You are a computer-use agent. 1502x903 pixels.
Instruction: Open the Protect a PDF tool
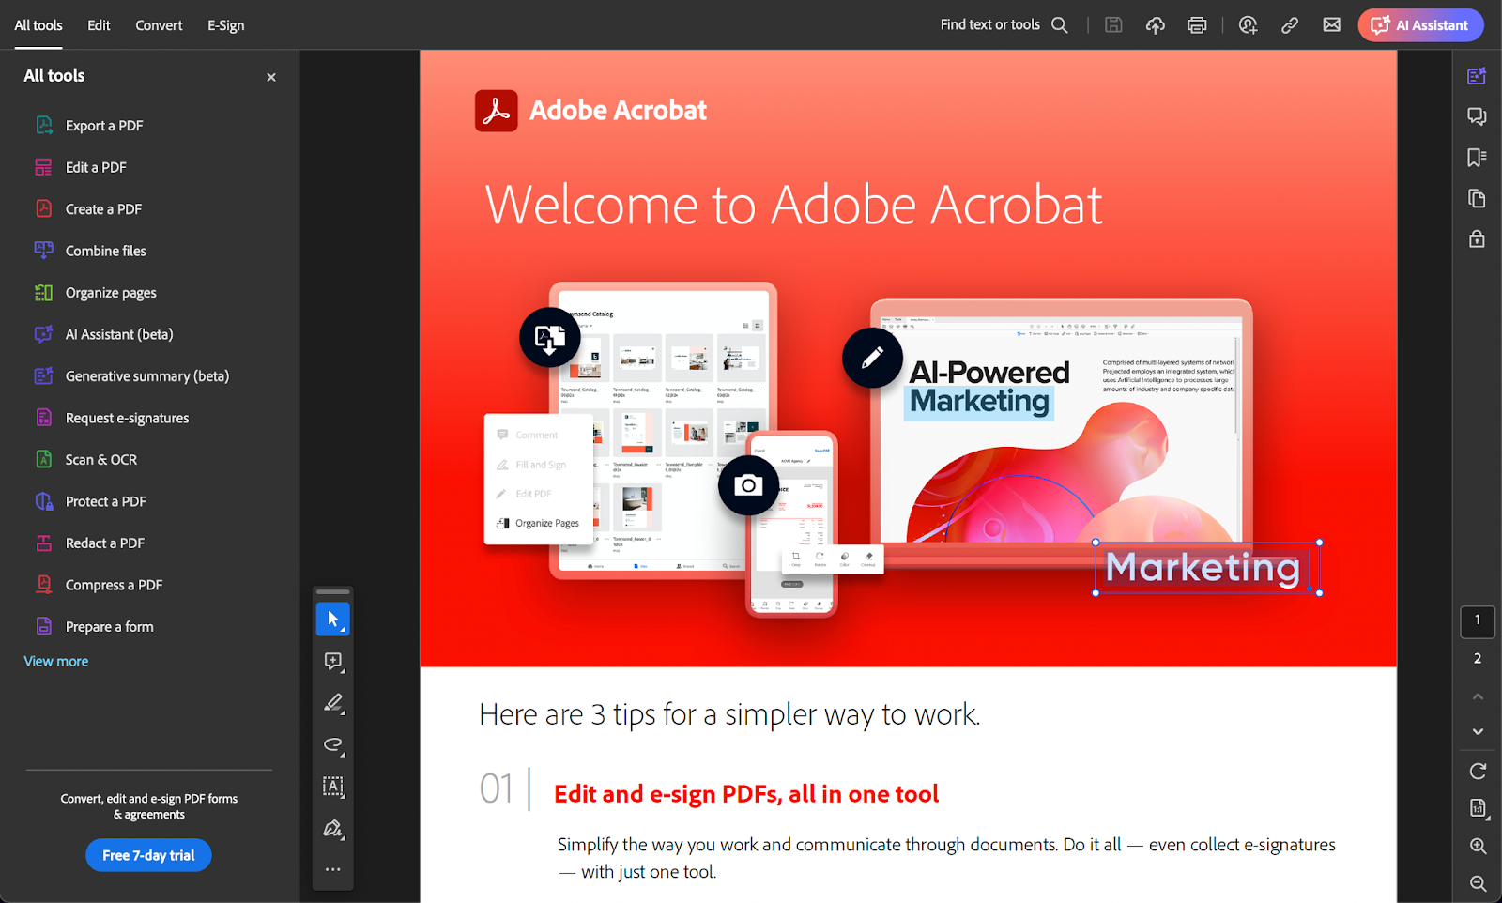coord(90,501)
